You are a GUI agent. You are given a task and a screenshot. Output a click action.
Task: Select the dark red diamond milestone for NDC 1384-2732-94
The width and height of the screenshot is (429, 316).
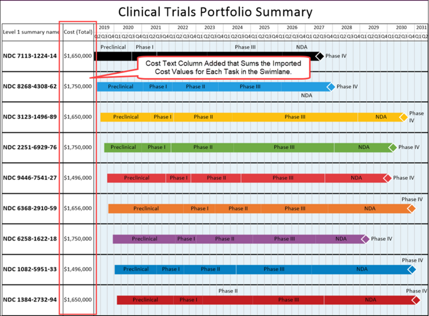tap(416, 300)
